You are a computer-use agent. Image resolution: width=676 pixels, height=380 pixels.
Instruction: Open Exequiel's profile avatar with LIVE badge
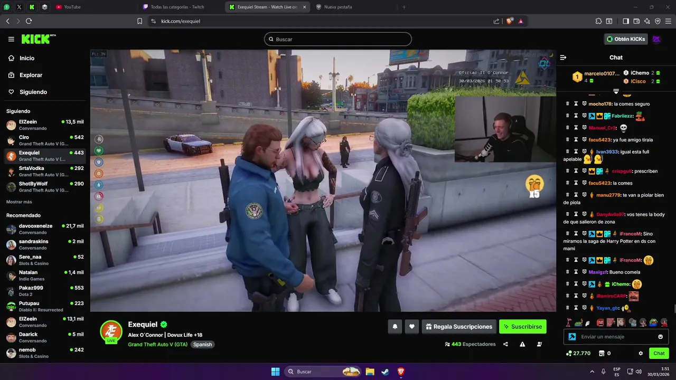click(x=111, y=332)
